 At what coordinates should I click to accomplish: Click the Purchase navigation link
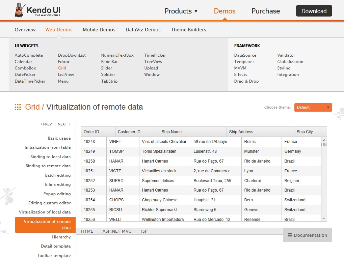point(266,11)
